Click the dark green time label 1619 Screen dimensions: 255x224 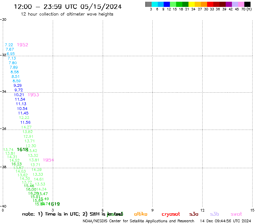(x=54, y=204)
